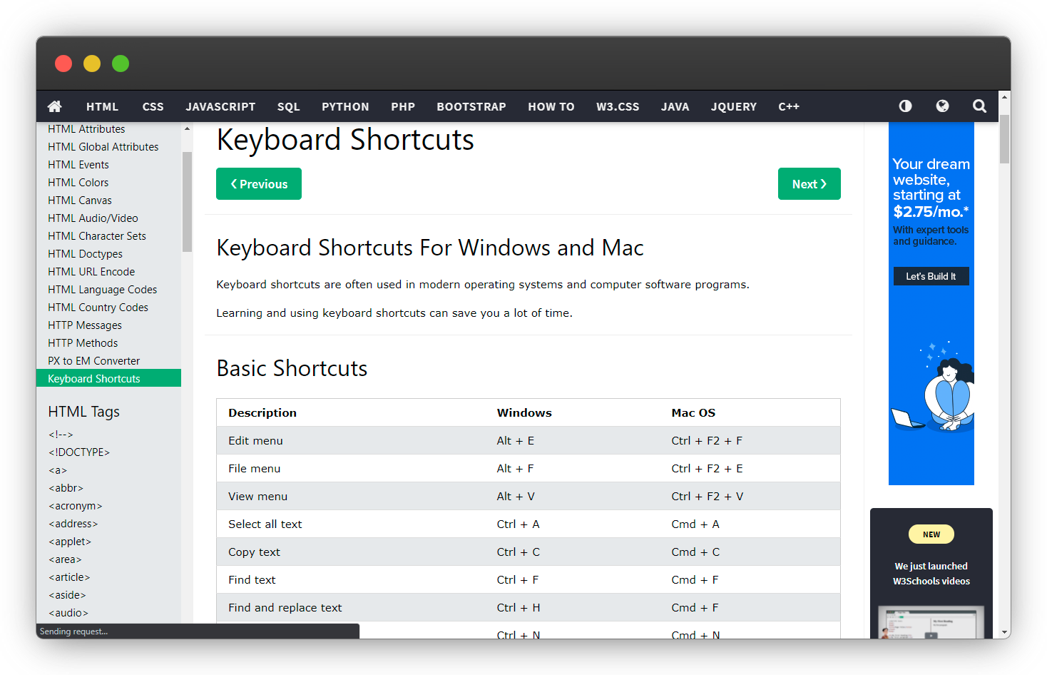Open the <acronym> tag reference

(75, 506)
